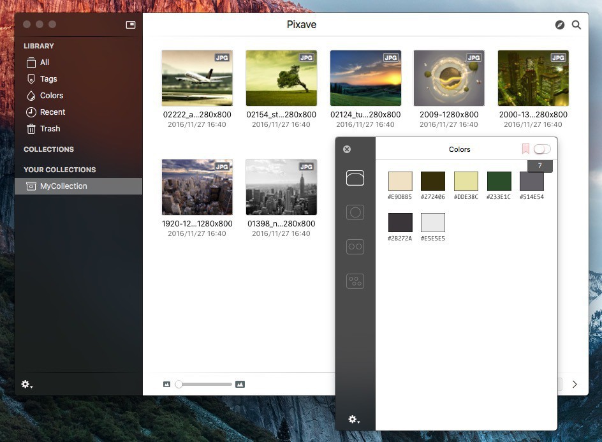The image size is (602, 442).
Task: Open Colors in the Library sidebar
Action: [x=52, y=96]
